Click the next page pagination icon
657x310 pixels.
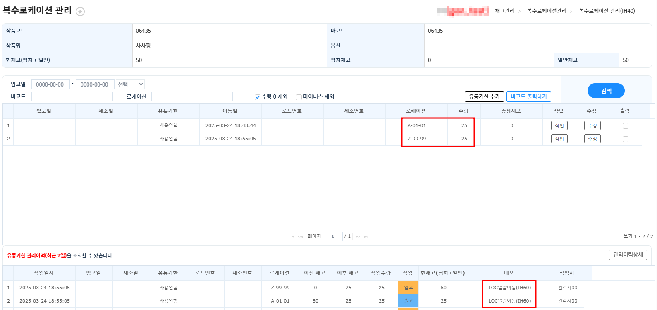[358, 236]
